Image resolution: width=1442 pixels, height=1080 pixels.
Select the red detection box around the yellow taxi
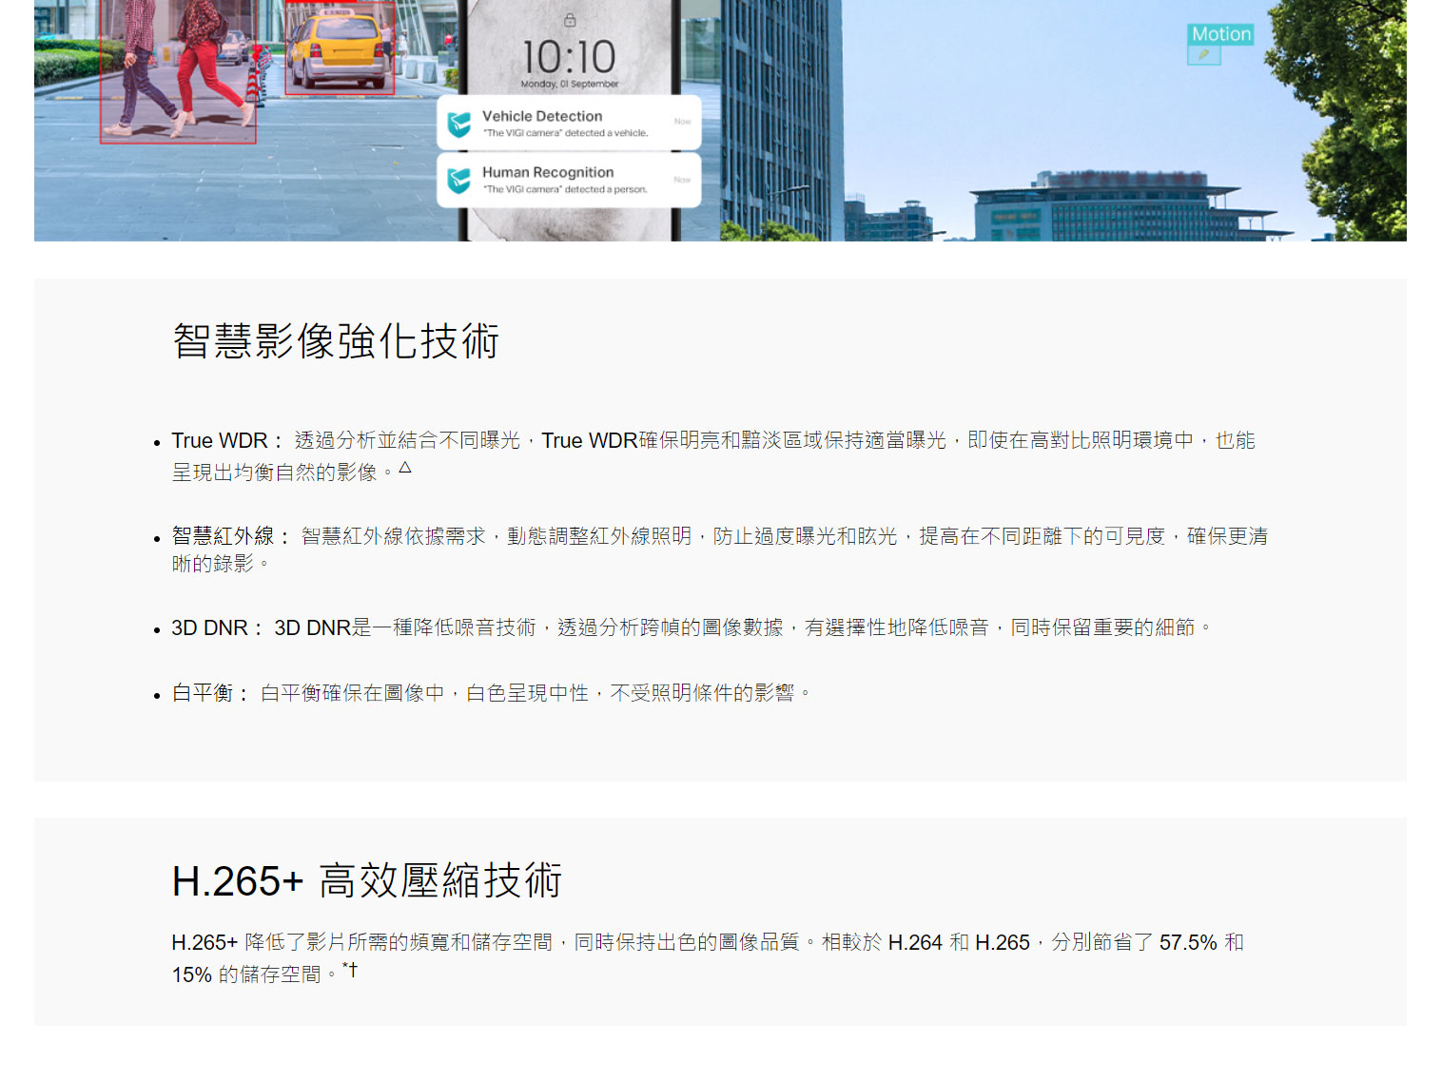(x=340, y=48)
